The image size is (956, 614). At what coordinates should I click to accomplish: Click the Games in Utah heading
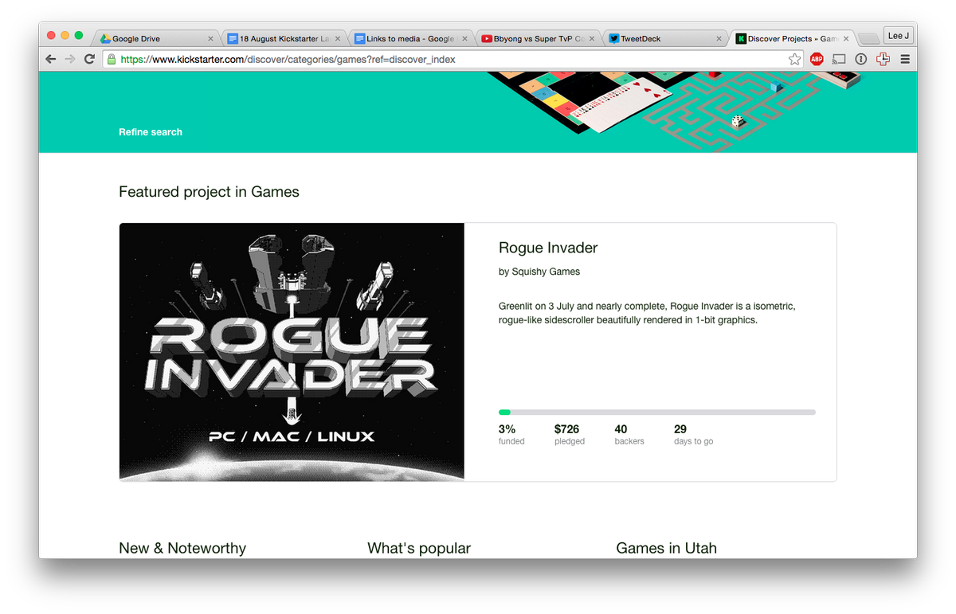click(x=666, y=548)
